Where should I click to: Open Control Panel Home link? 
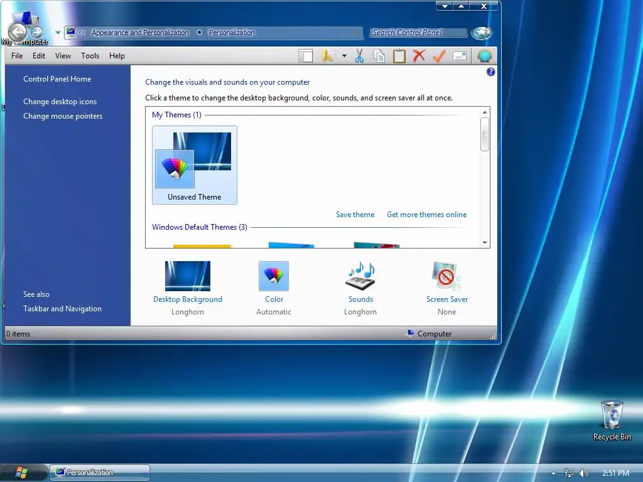[57, 79]
